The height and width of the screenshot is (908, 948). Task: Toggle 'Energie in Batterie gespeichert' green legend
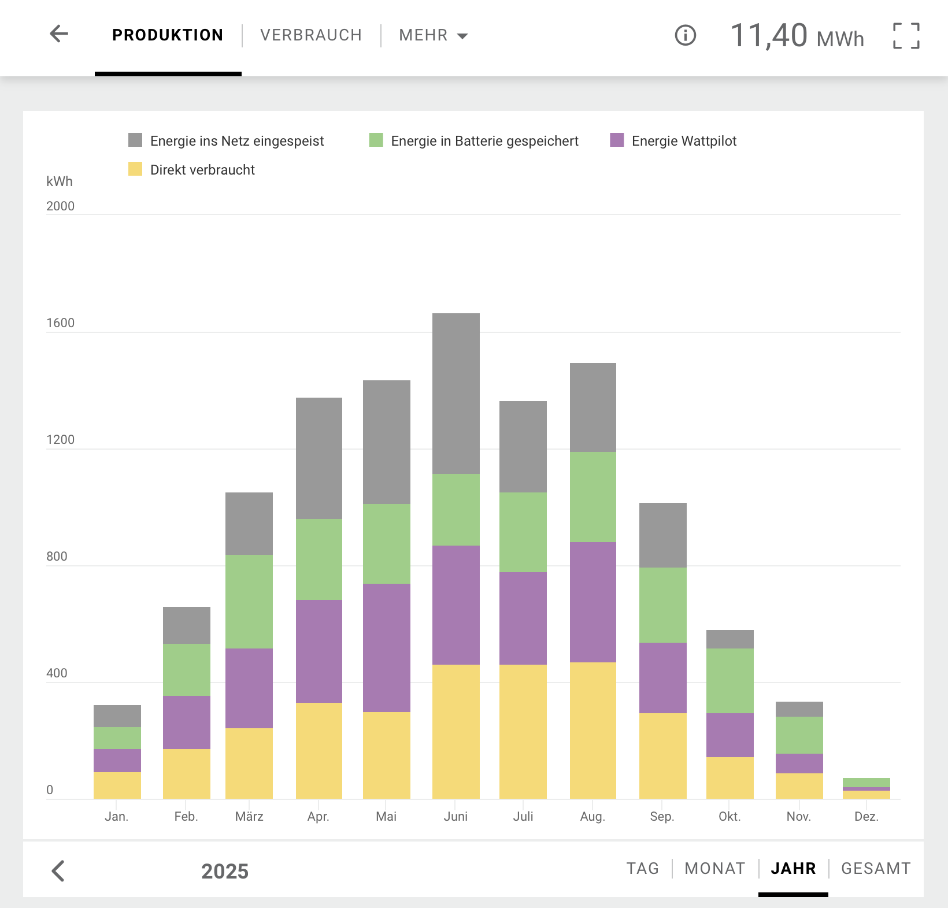tap(474, 141)
